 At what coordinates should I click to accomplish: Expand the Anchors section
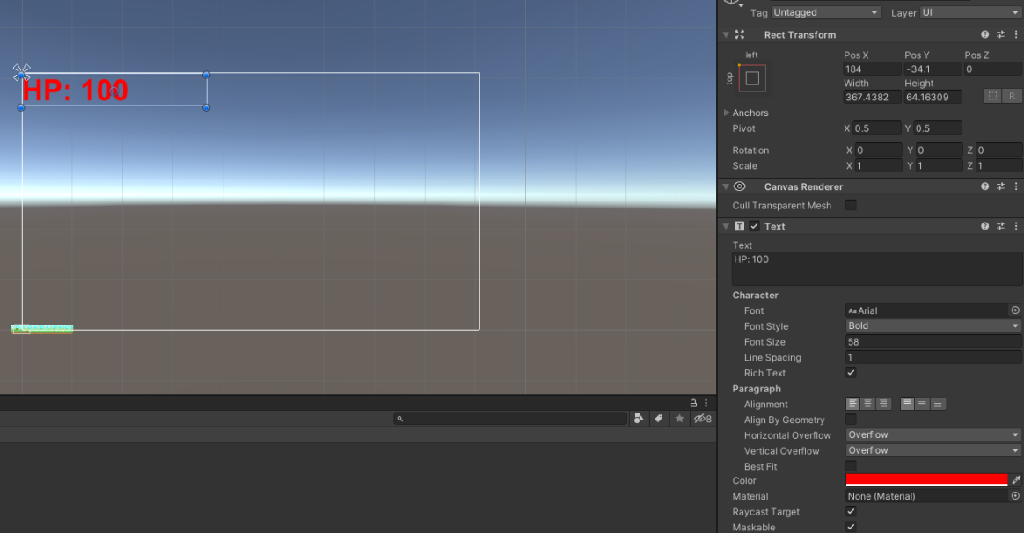pyautogui.click(x=727, y=113)
